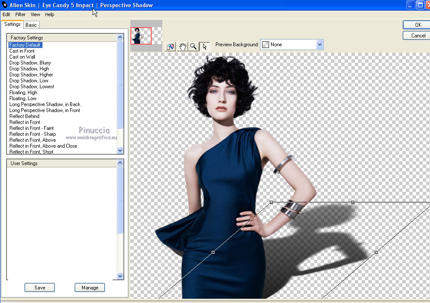The width and height of the screenshot is (430, 303).
Task: Maximize the Perspective Shadow window
Action: (420, 5)
